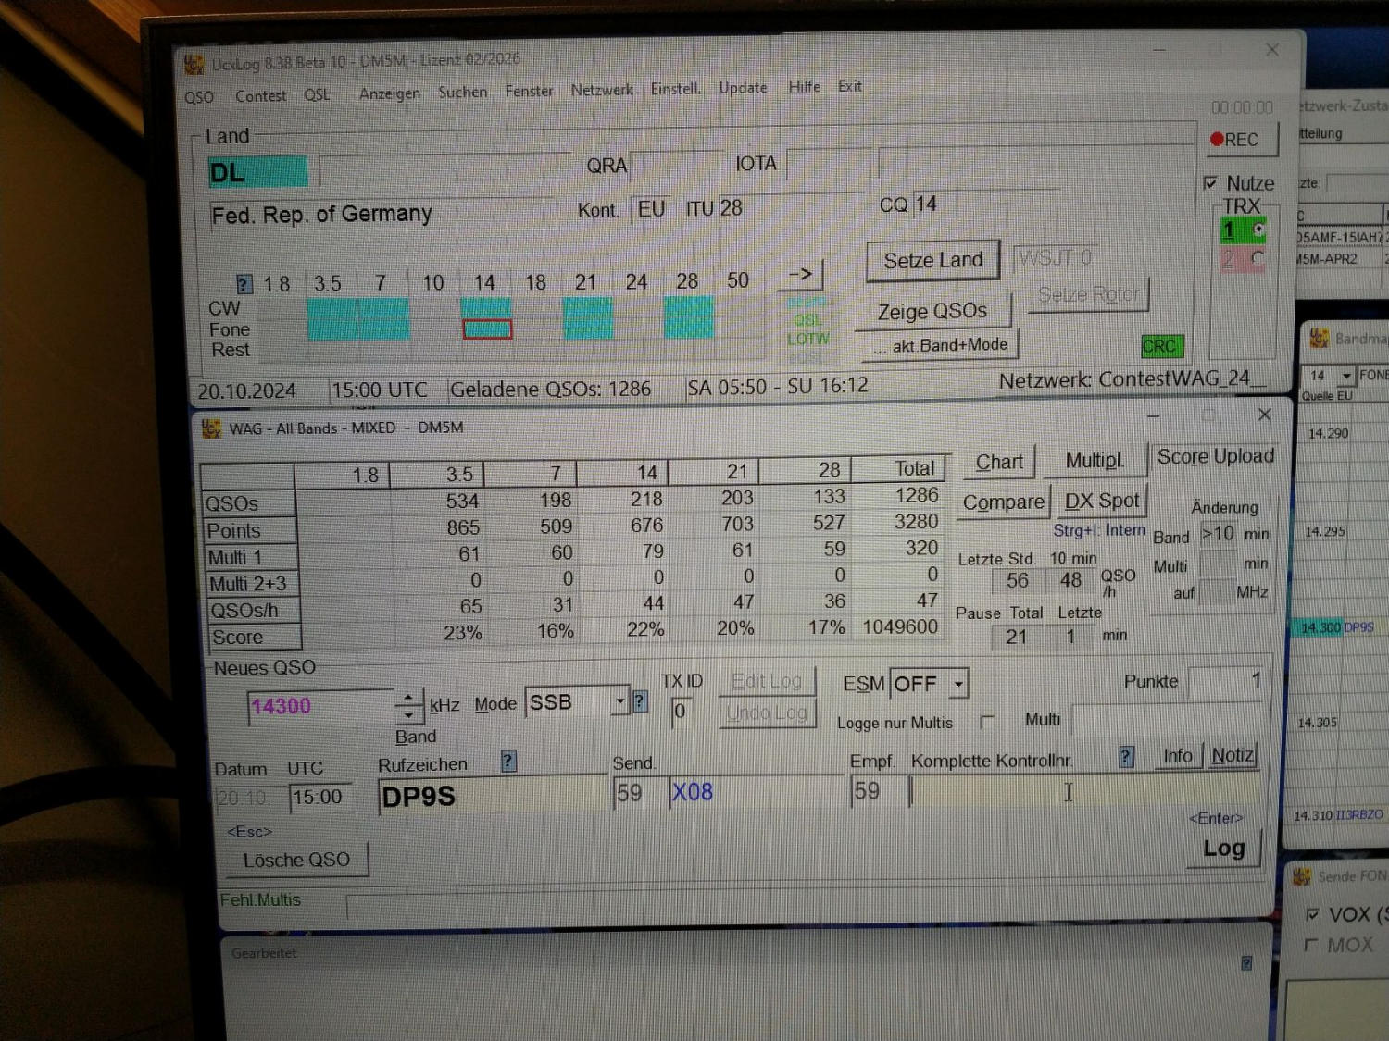Viewport: 1389px width, 1041px height.
Task: Click the help icon next to Komplette Kontrollnr
Action: (x=1126, y=757)
